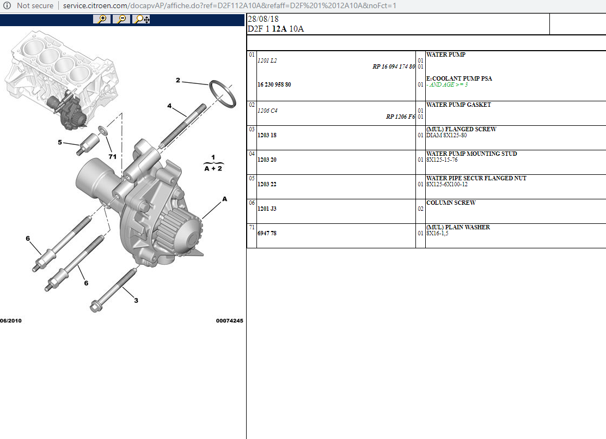Activate the pan and zoom tool
Screen dimensions: 606x439
(x=141, y=19)
